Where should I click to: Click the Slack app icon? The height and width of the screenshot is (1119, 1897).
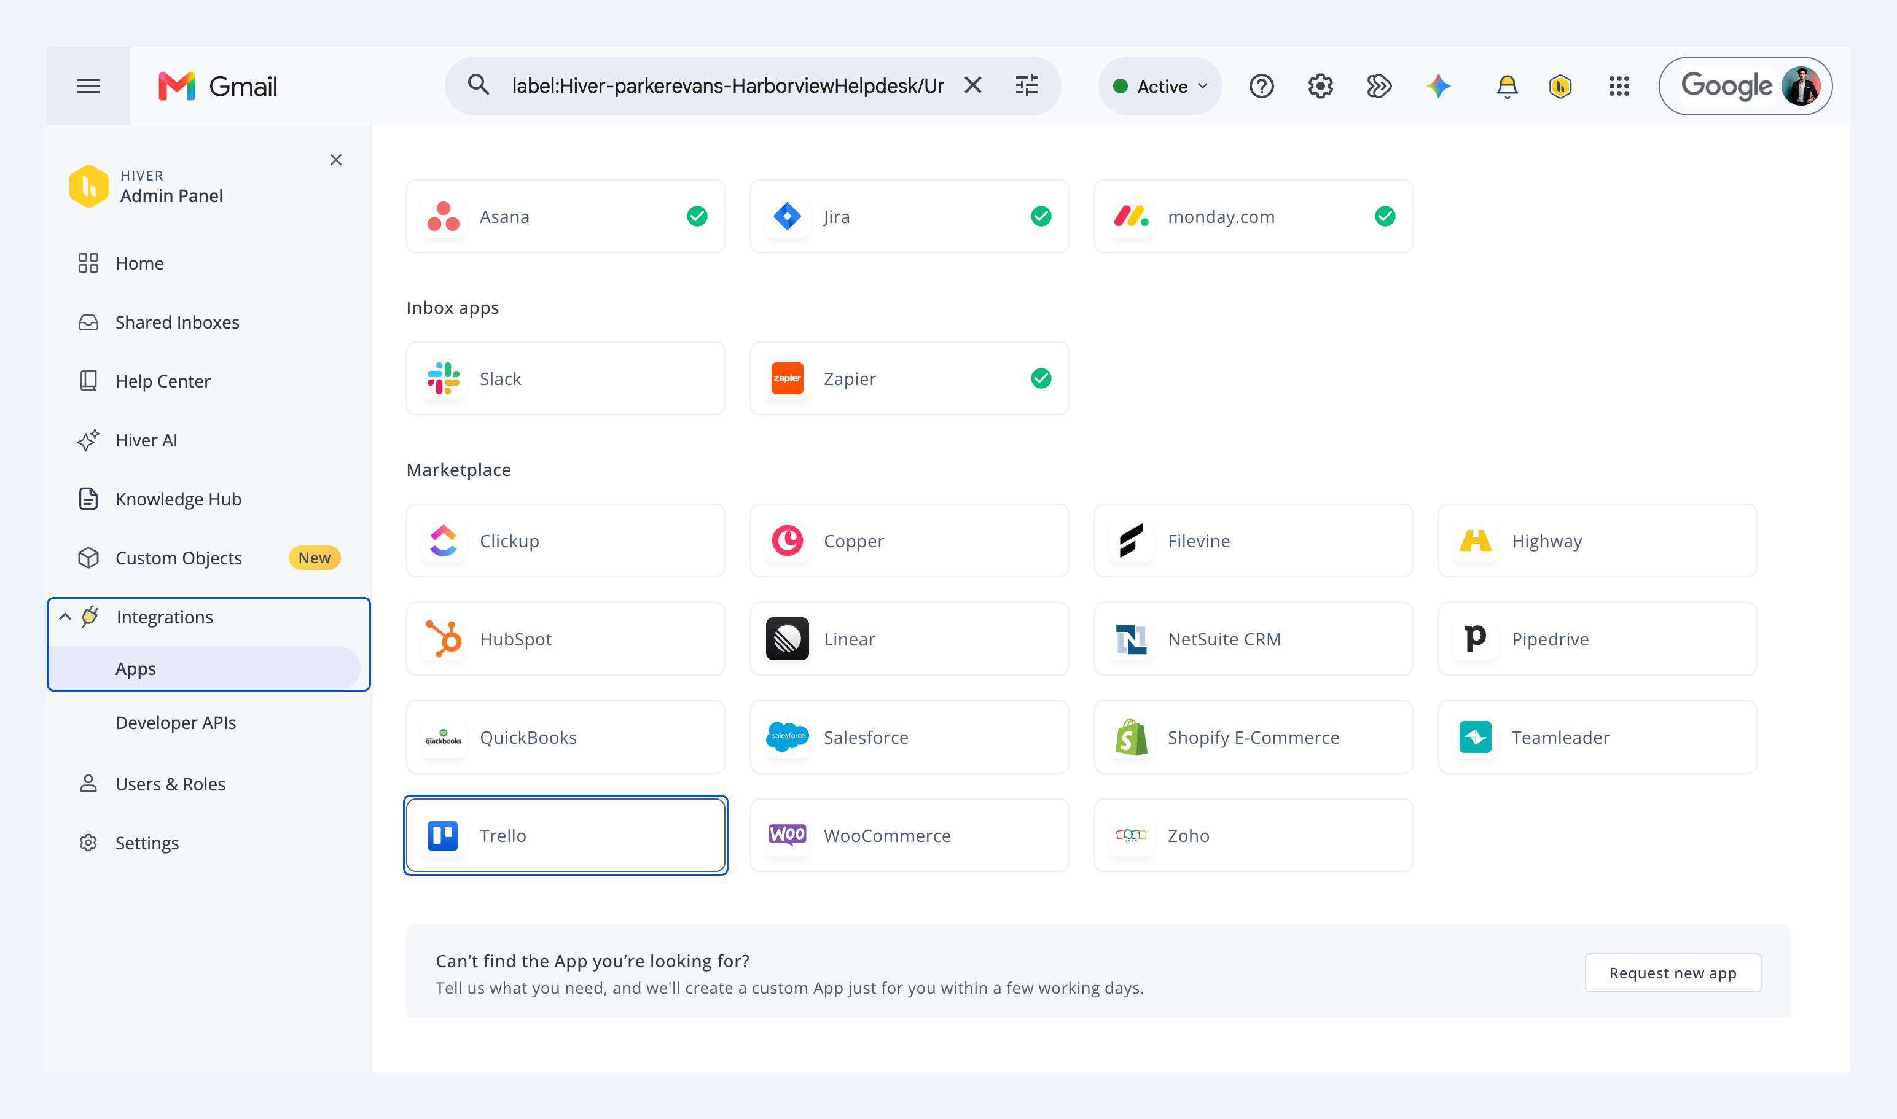tap(444, 378)
